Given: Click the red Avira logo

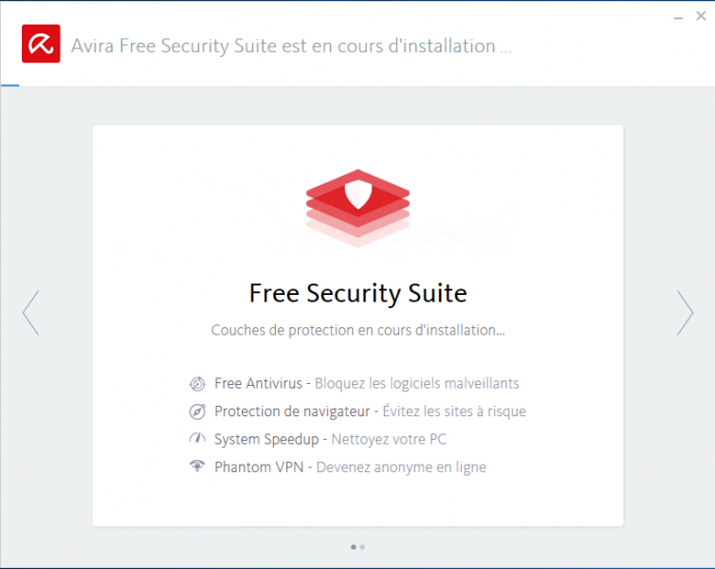Looking at the screenshot, I should click(x=41, y=44).
